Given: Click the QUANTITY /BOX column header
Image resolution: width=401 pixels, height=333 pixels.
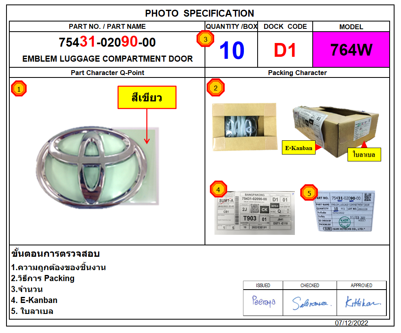Looking at the screenshot, I should [231, 26].
